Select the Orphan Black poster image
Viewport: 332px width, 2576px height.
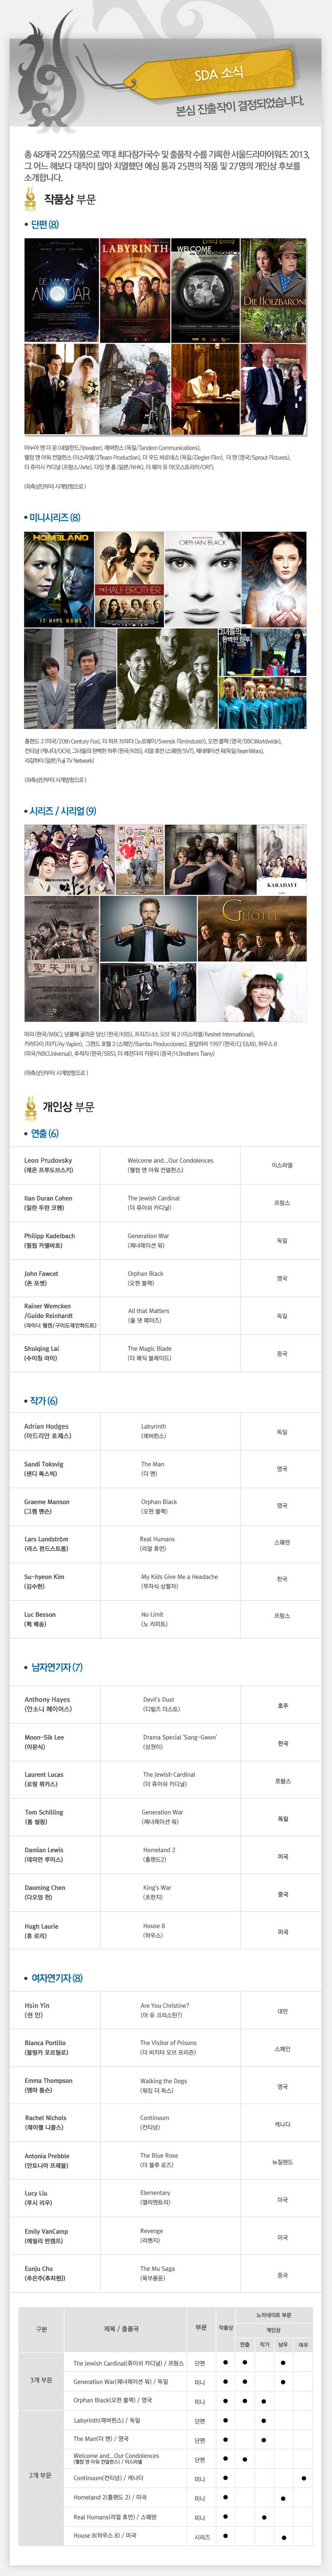202,579
